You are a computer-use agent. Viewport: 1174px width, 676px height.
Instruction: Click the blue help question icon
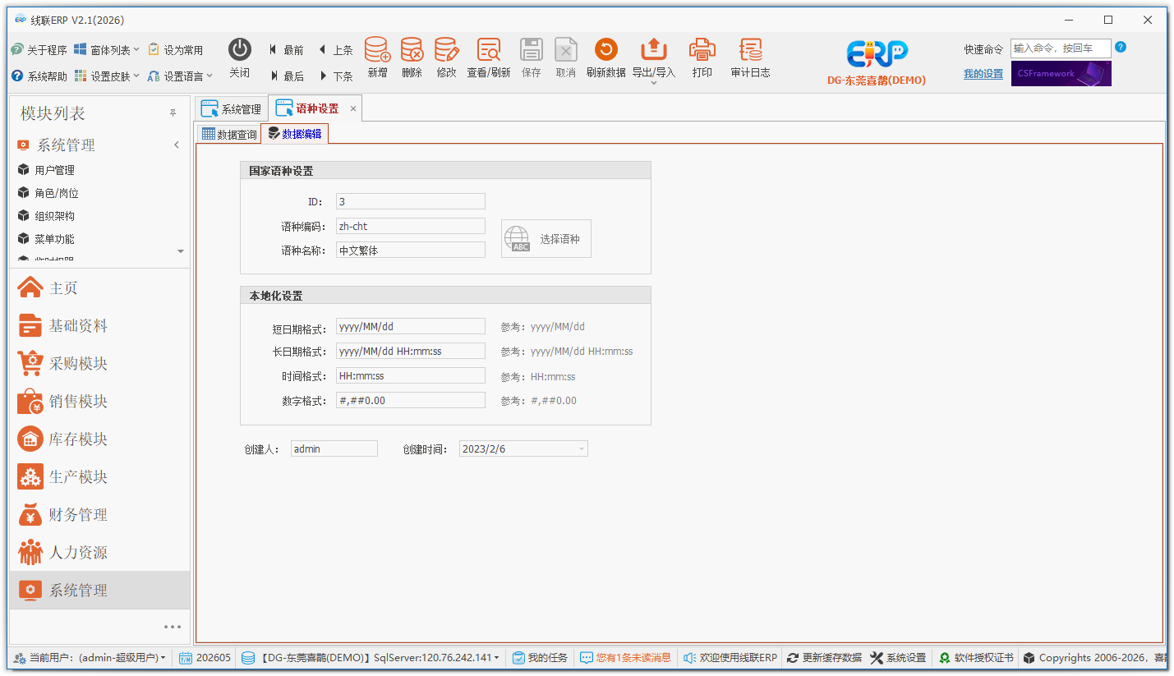click(x=1121, y=47)
